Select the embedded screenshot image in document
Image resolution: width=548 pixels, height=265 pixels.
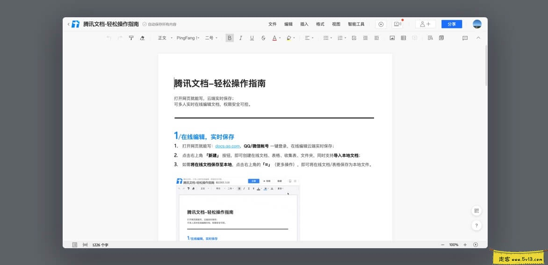tap(238, 209)
